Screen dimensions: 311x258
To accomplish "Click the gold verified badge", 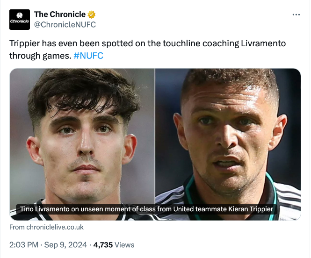I will coord(92,14).
